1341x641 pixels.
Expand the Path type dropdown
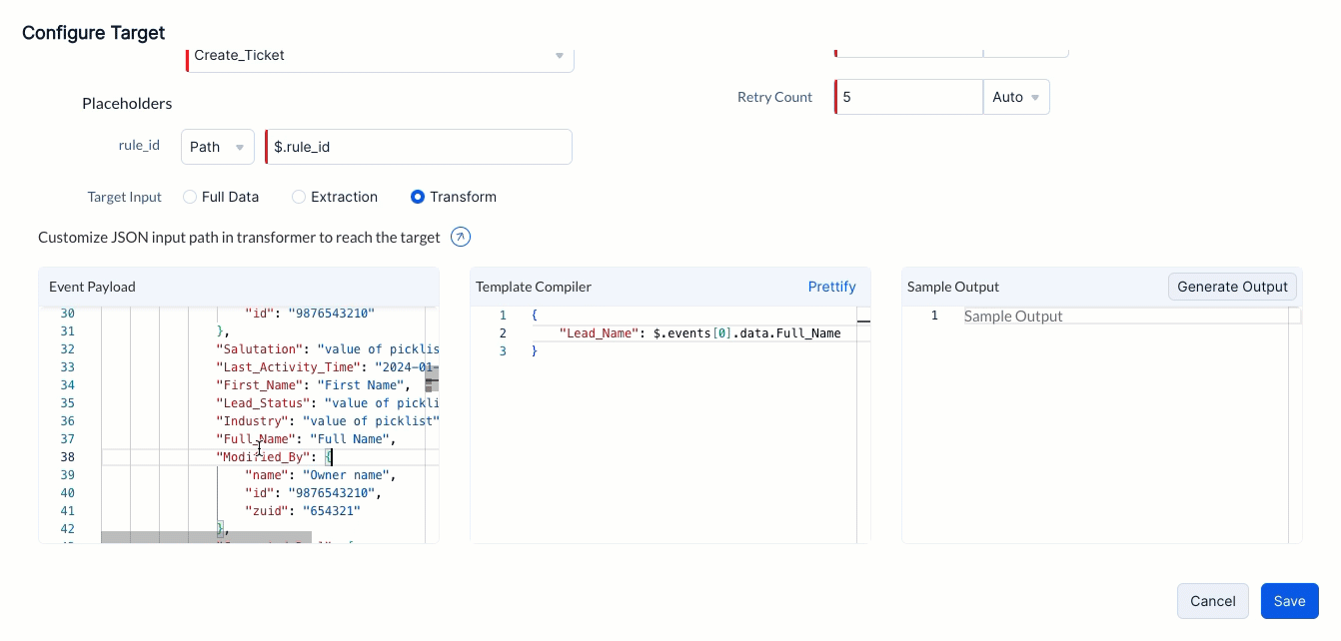point(218,147)
